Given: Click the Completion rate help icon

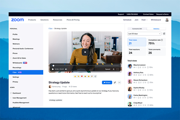Looking at the screenshot, I should pos(162,40).
